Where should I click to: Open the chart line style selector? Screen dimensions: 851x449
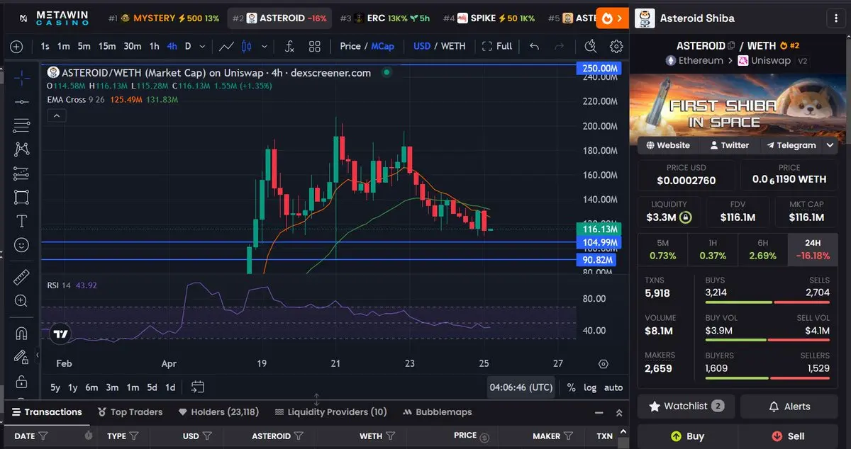pos(227,47)
